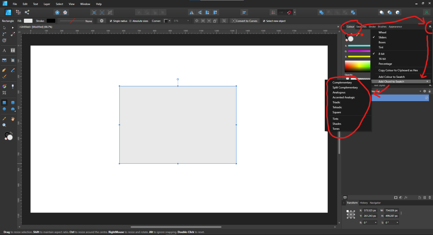Enable the Absolute sizes checkbox

[130, 21]
